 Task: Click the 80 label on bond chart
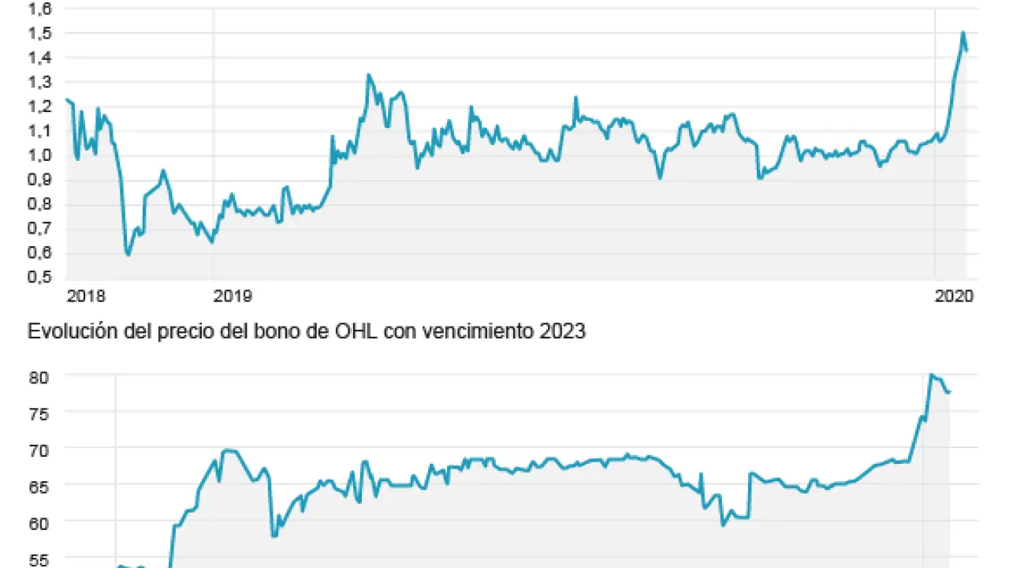38,377
